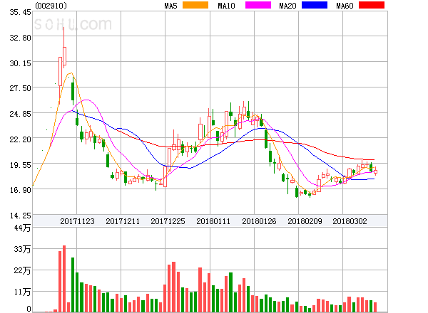
Task: Click the 27.50 price axis label
Action: (x=21, y=88)
